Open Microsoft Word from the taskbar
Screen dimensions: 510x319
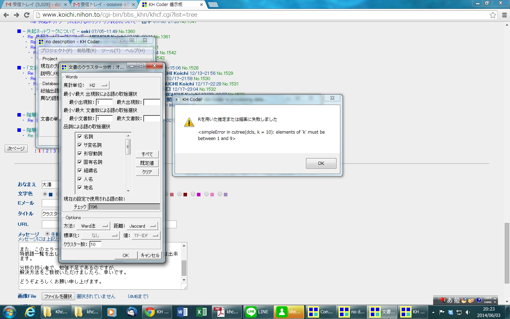coord(182,312)
